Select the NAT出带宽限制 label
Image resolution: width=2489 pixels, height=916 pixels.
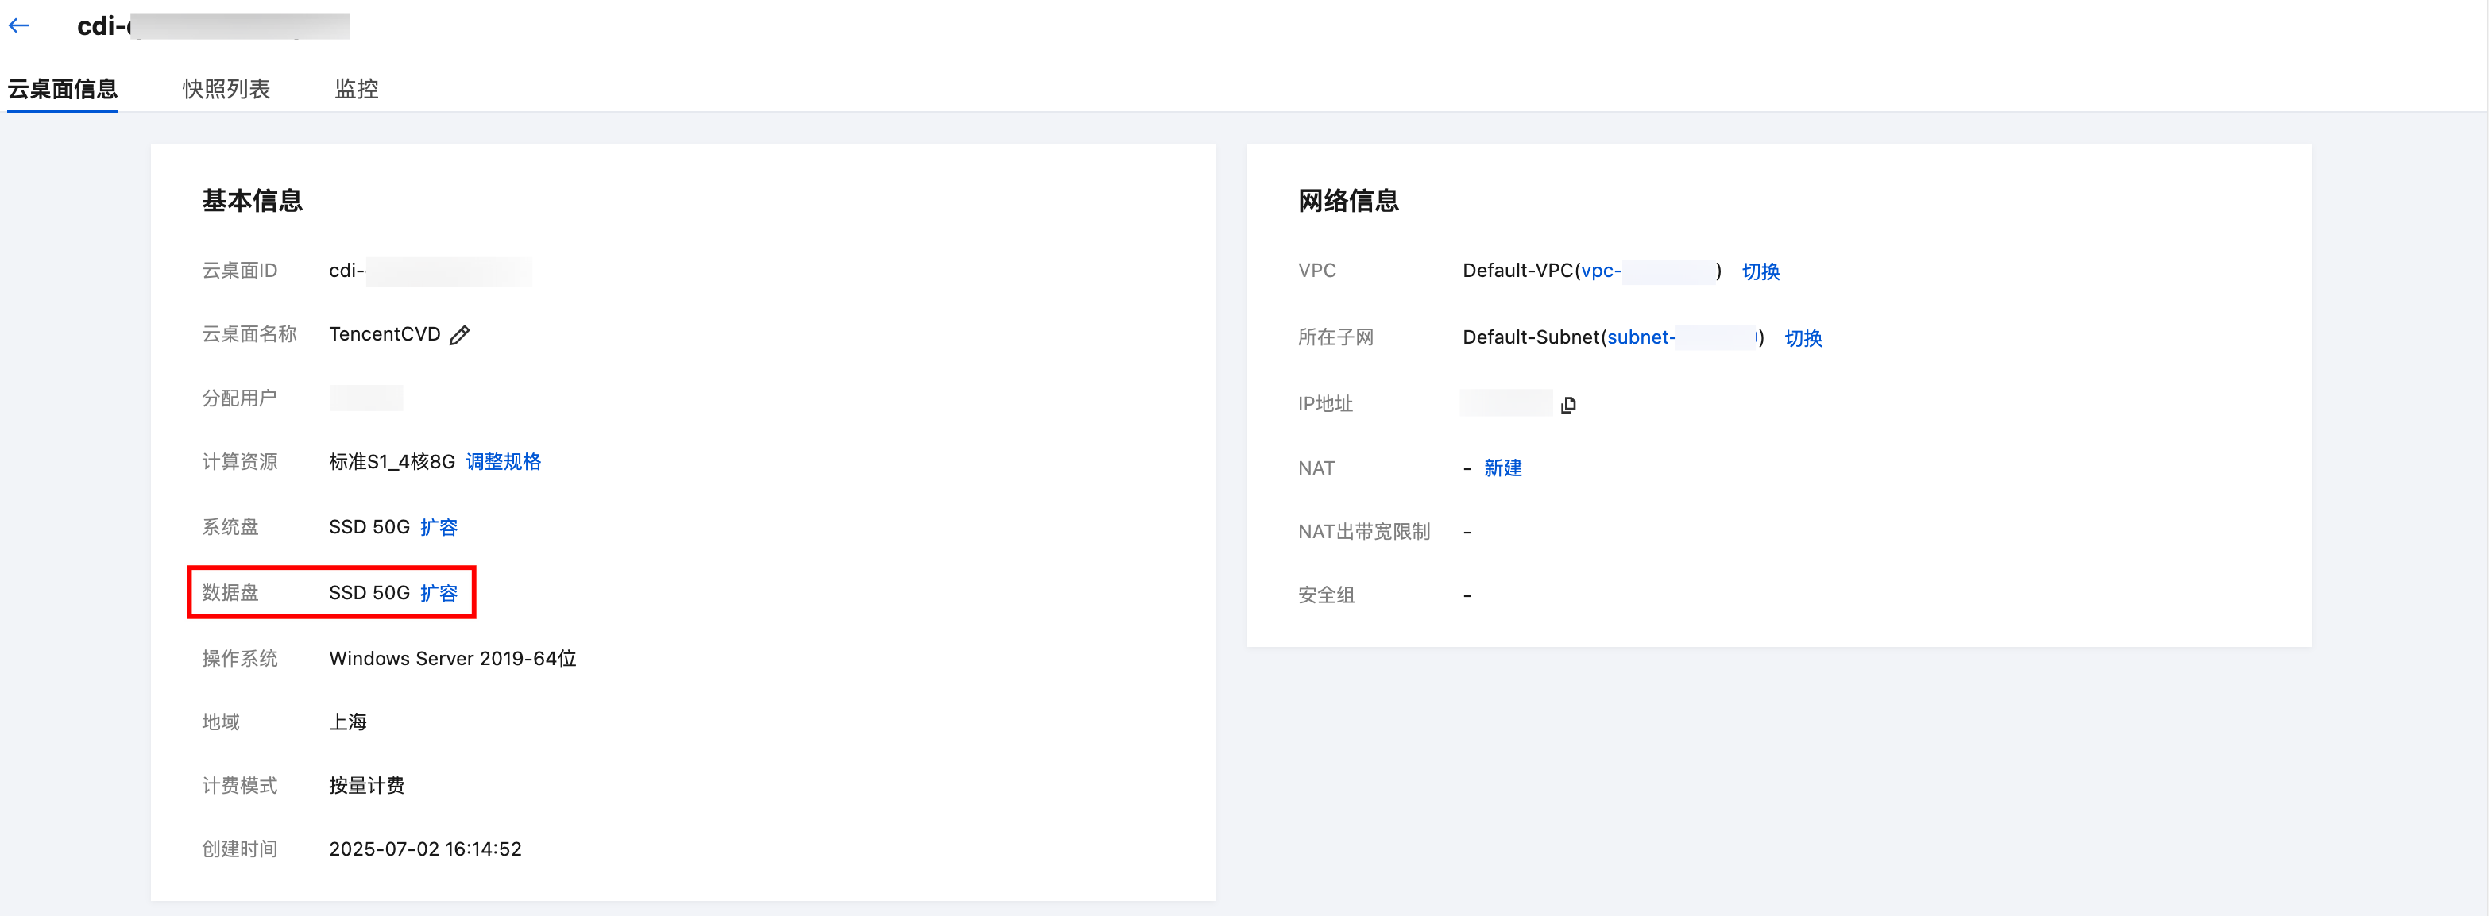pyautogui.click(x=1363, y=532)
